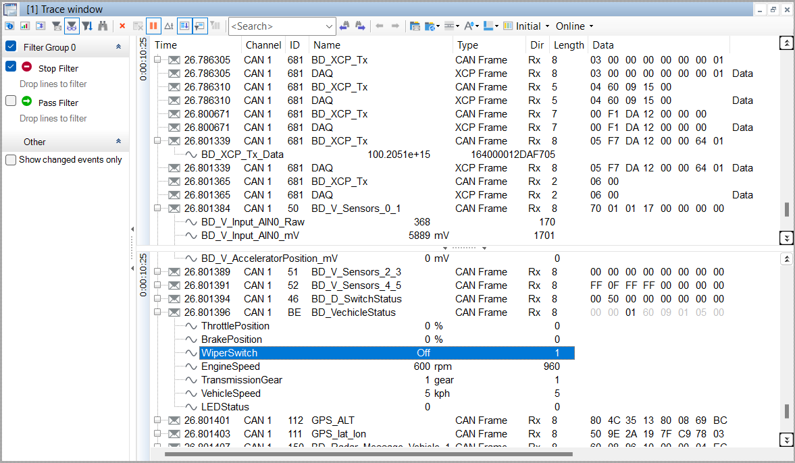The image size is (795, 463).
Task: Click the funnel with envelope filter icon
Action: 57,26
